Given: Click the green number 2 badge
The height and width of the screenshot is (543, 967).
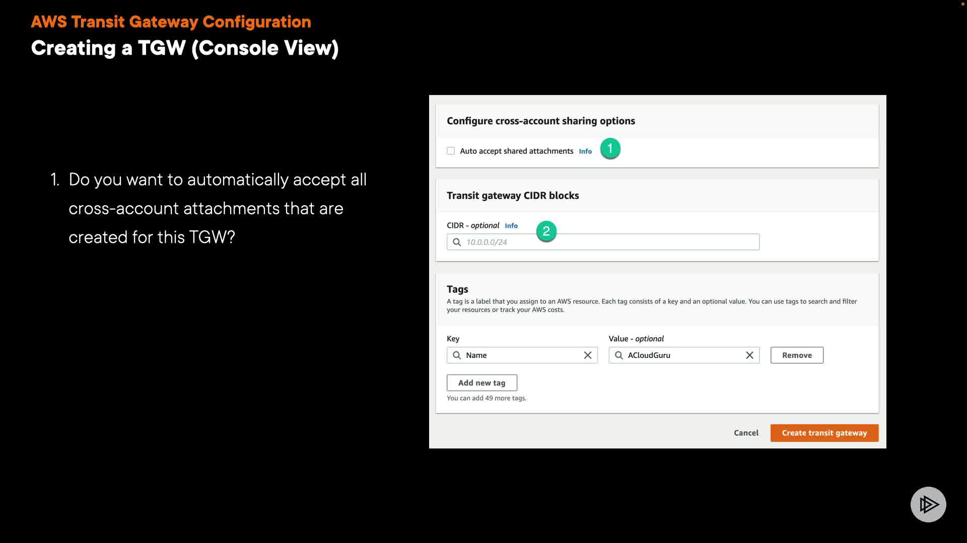Looking at the screenshot, I should tap(546, 231).
